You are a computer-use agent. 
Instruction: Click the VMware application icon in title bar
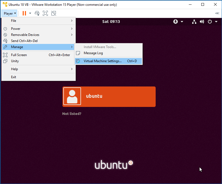pos(5,4)
